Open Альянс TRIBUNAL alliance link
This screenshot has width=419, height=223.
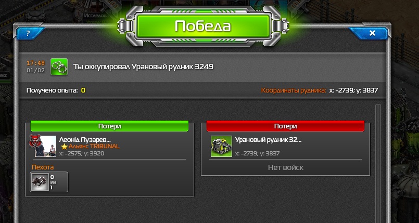(x=94, y=147)
